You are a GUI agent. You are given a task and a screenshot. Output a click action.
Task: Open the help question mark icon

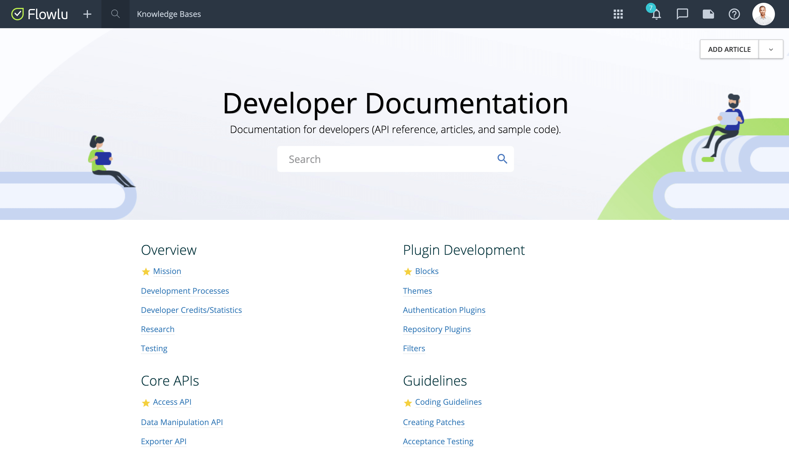click(x=734, y=14)
